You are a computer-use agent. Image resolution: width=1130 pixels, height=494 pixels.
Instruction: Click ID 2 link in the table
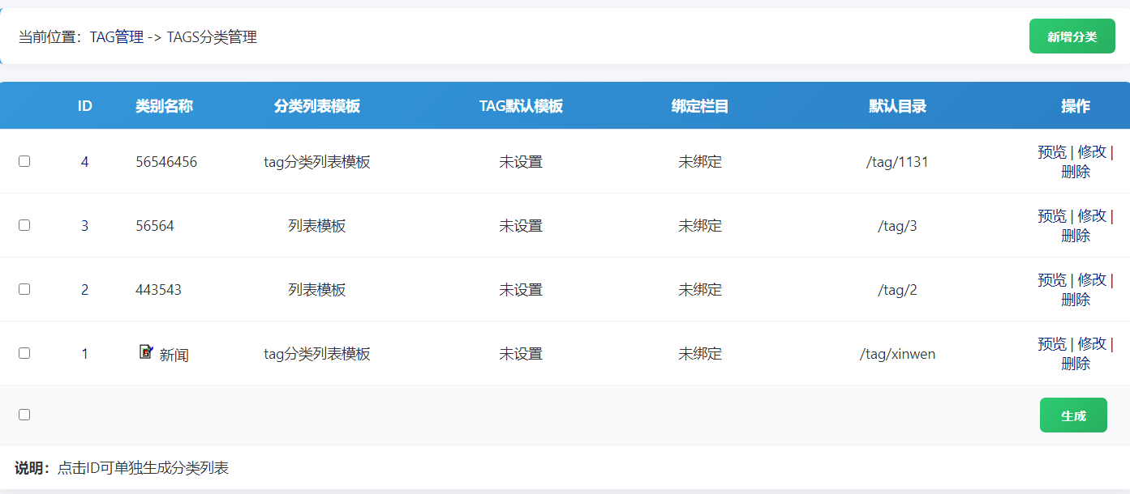tap(84, 289)
